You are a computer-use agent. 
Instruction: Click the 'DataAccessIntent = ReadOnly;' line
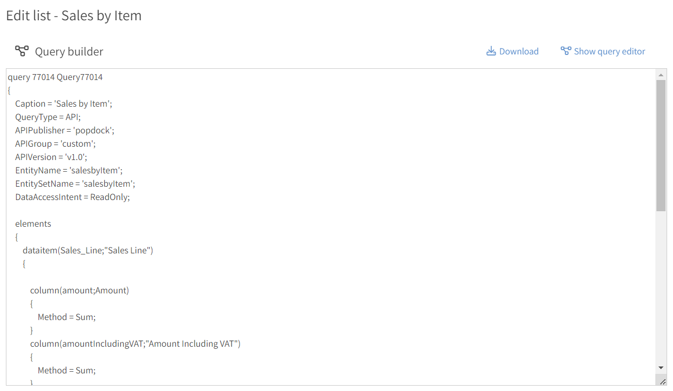pyautogui.click(x=72, y=197)
